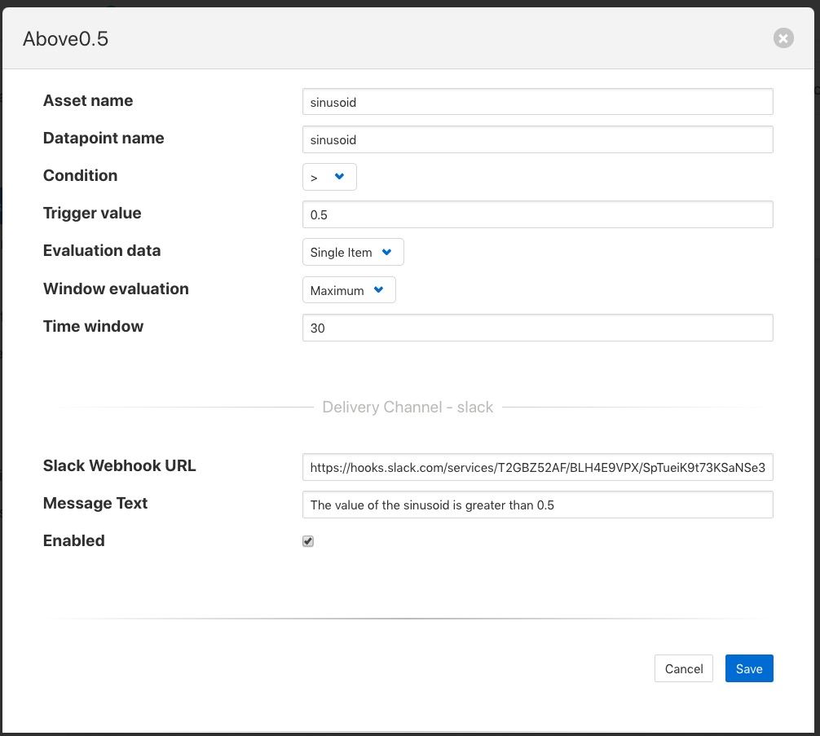Uncheck the Enabled checkbox
Image resolution: width=820 pixels, height=736 pixels.
[x=308, y=541]
